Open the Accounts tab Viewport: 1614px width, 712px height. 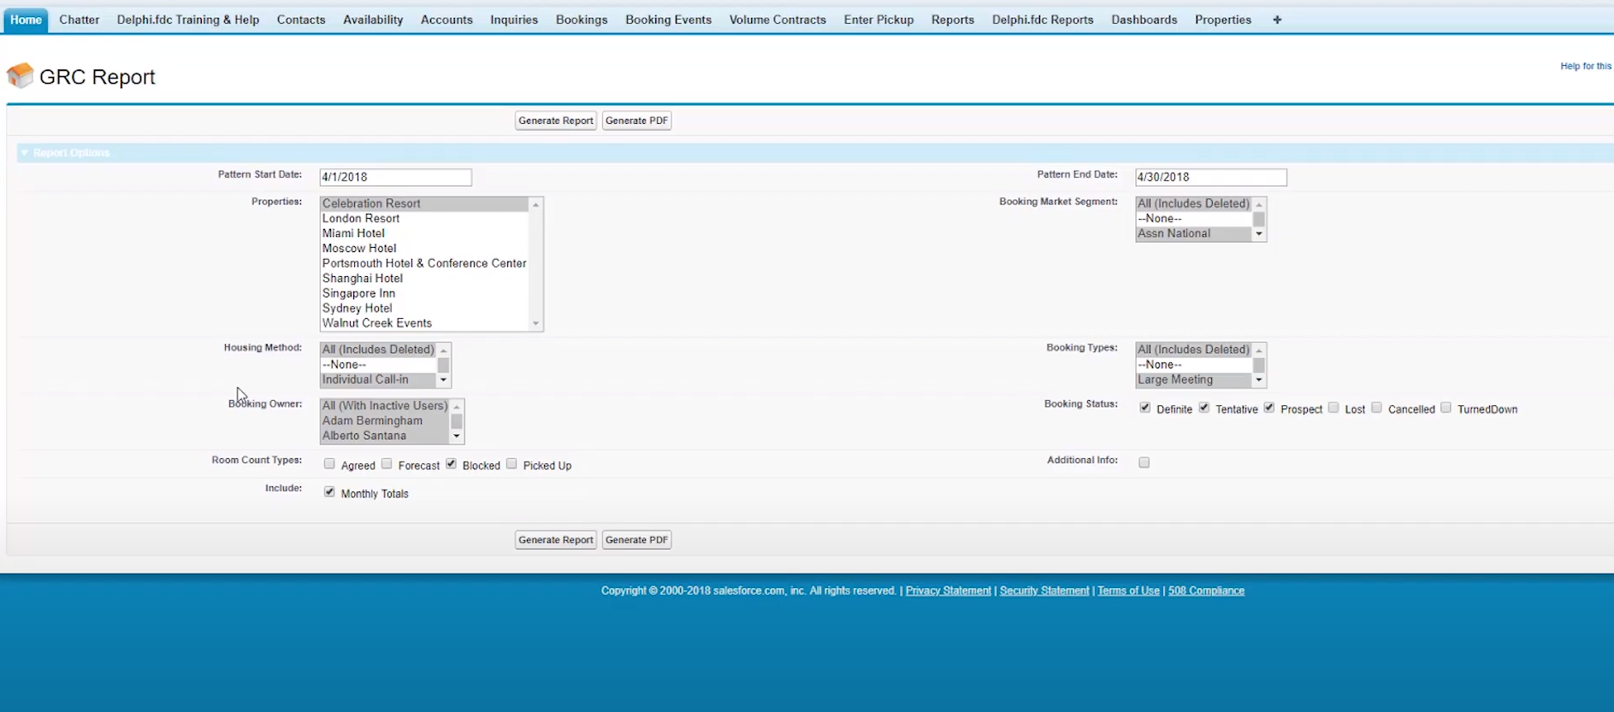click(446, 20)
